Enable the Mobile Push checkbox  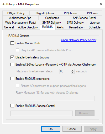[12, 43]
